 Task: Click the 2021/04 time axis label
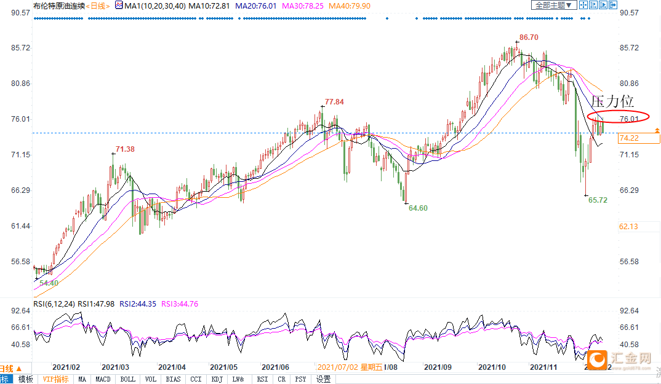pos(172,367)
